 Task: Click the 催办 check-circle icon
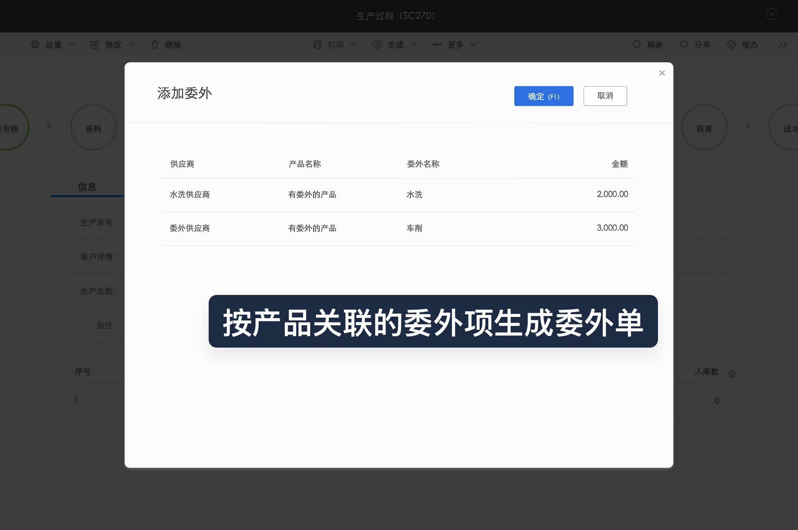click(x=731, y=45)
